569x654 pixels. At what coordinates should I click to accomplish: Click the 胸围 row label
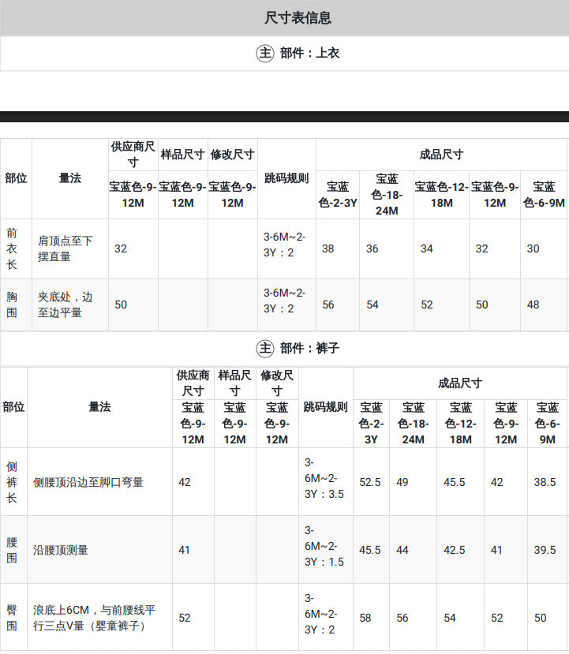[12, 305]
